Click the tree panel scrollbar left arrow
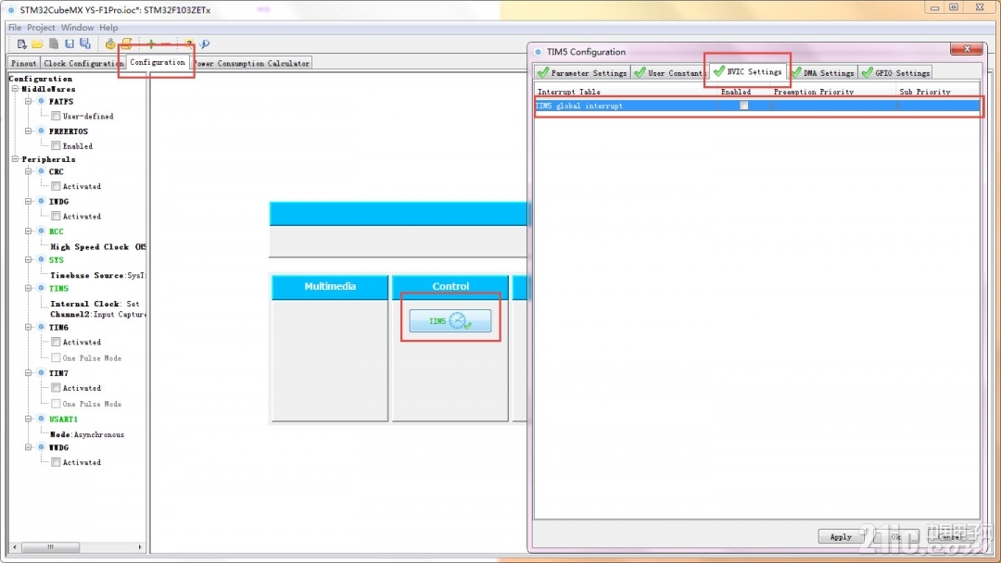The width and height of the screenshot is (1001, 563). (14, 547)
